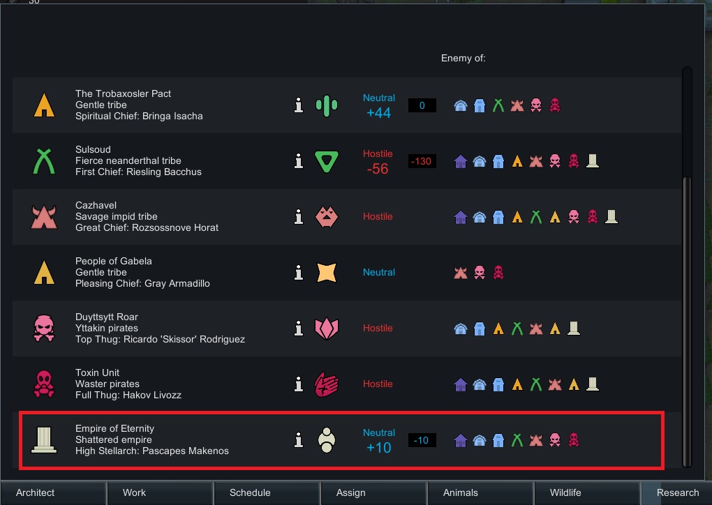Click Cazhavel red ideology icon
Viewport: 712px width, 505px height.
click(326, 217)
